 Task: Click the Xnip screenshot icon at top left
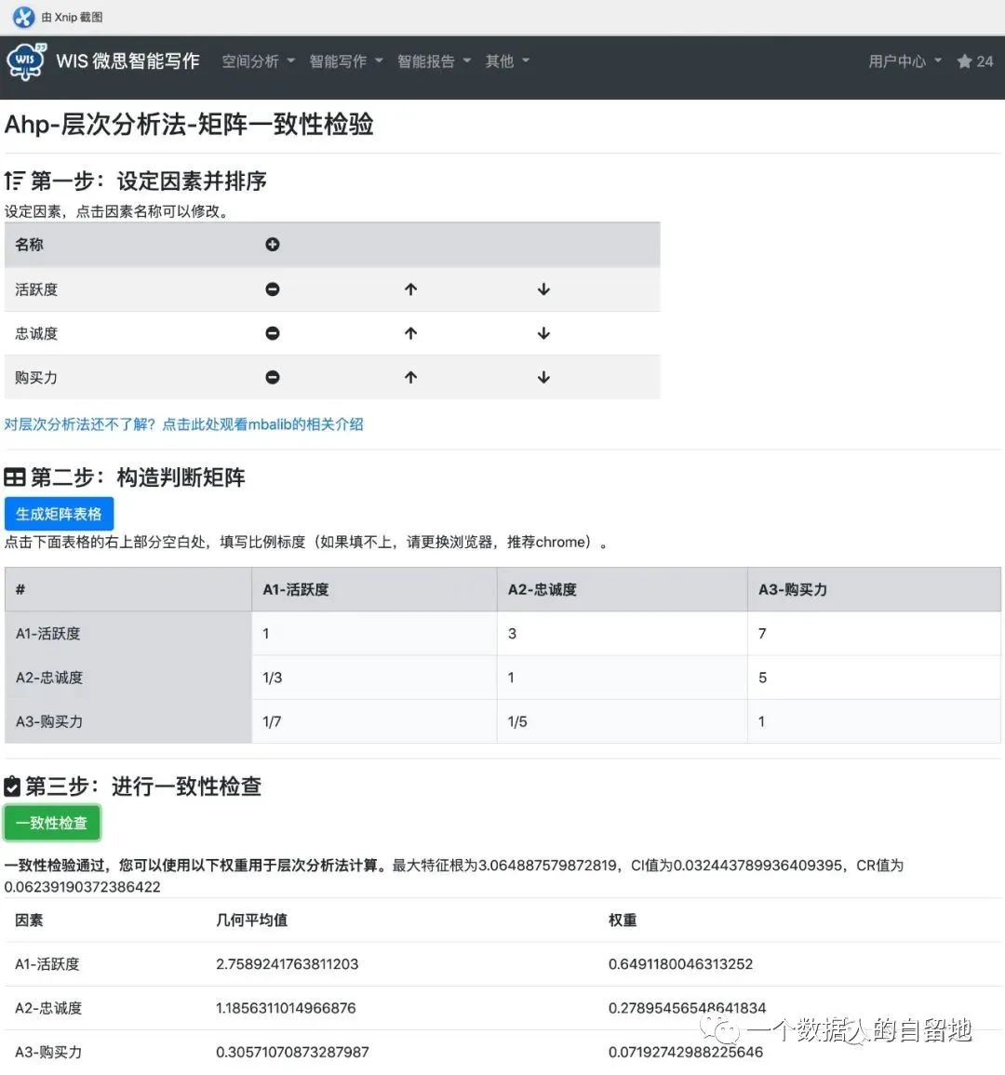[x=20, y=17]
